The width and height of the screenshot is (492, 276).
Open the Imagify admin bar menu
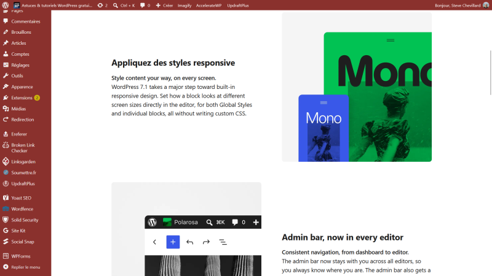pos(184,6)
